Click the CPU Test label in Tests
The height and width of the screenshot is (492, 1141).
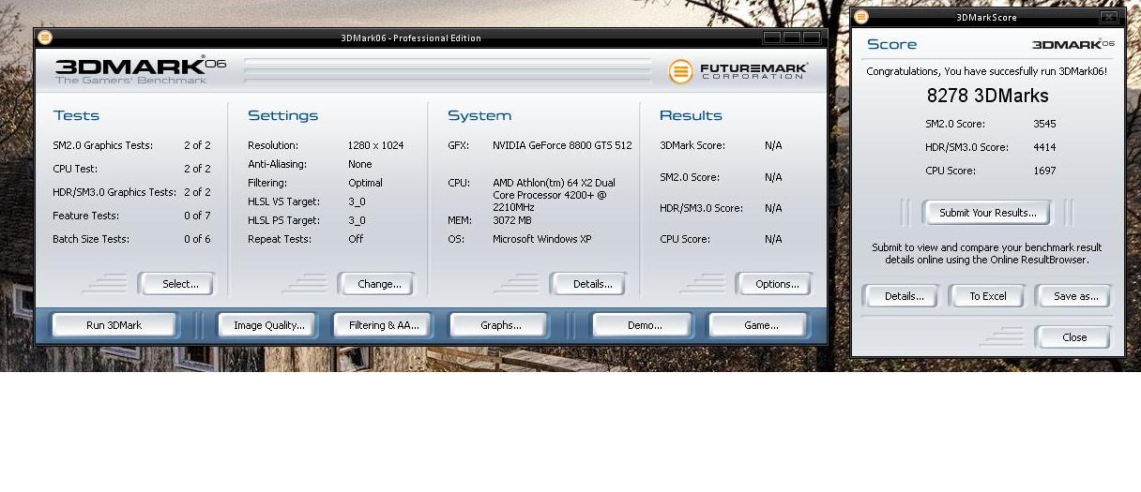tap(75, 169)
